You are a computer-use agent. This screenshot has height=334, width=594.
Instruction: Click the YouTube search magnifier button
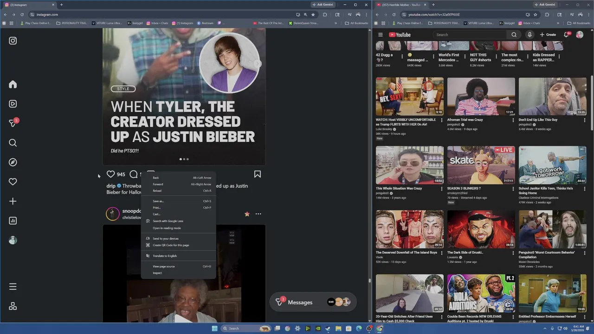(514, 35)
